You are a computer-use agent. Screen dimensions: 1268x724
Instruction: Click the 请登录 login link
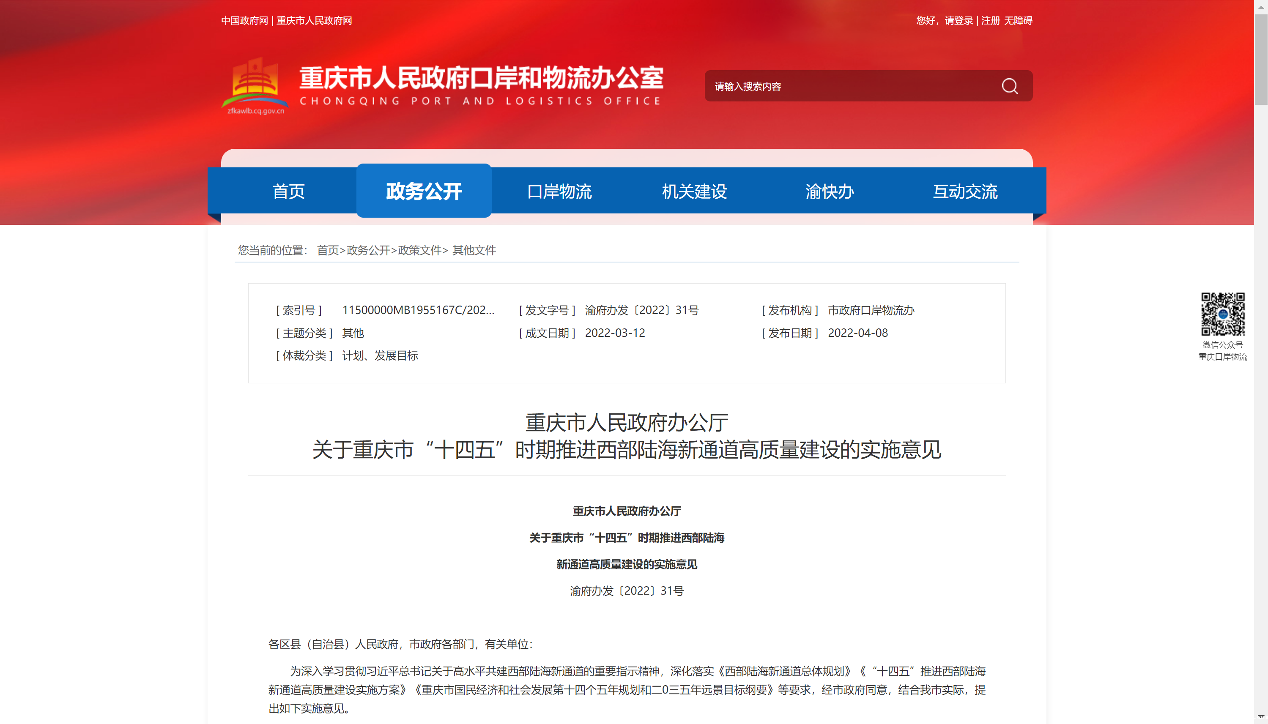(x=959, y=20)
